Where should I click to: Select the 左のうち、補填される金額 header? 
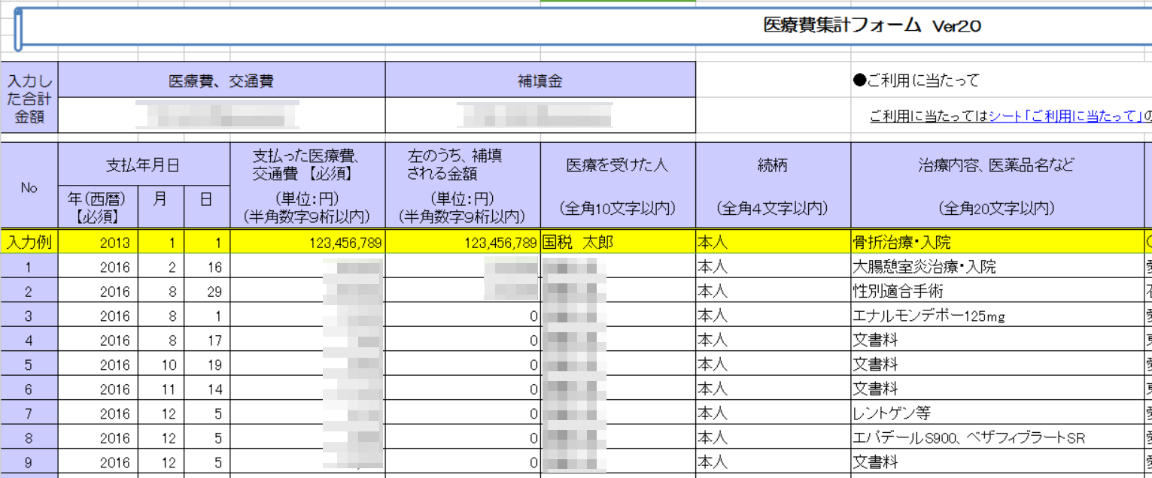[x=463, y=186]
